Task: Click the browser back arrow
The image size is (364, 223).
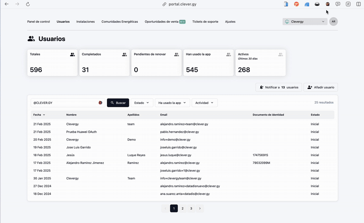Action: pyautogui.click(x=6, y=4)
